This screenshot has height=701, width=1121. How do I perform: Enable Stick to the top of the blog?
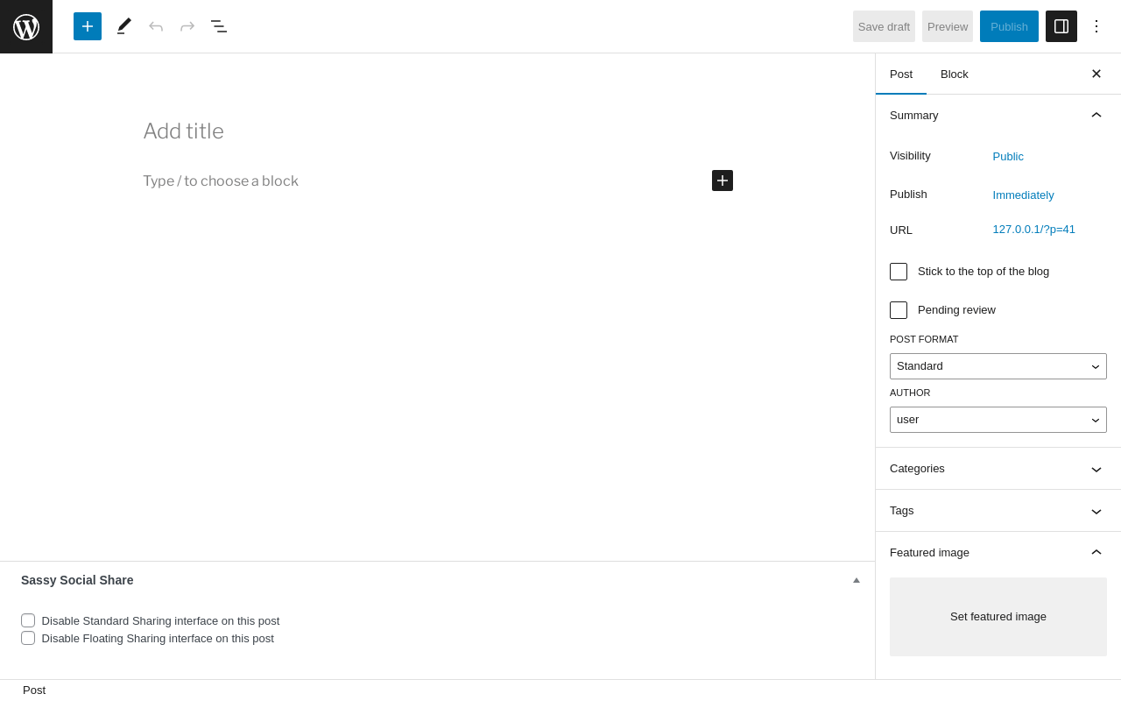[x=899, y=272]
